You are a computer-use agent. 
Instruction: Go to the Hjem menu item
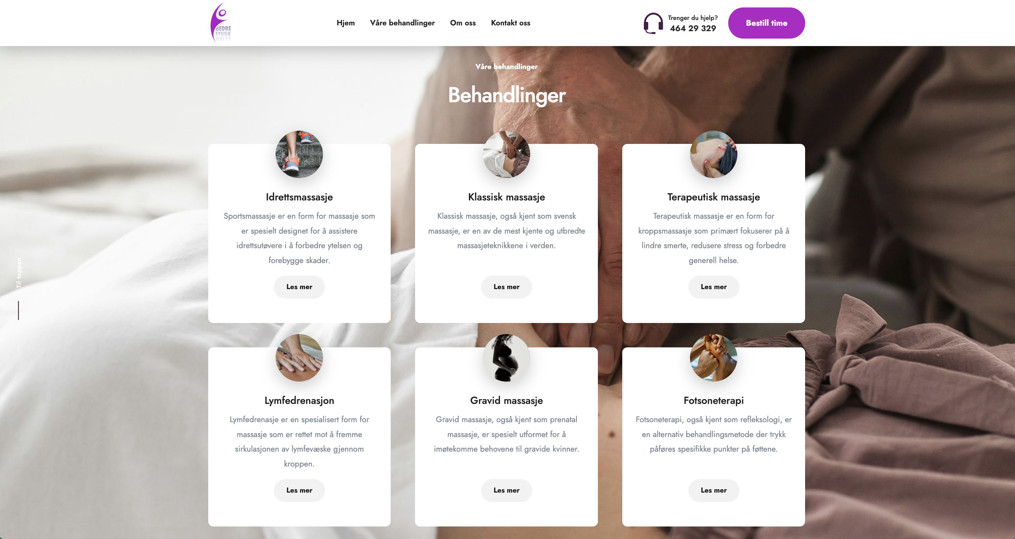[x=346, y=23]
